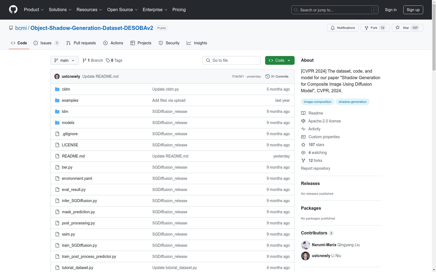436x272 pixels.
Task: Open the ldm folder icon
Action: pos(57,112)
